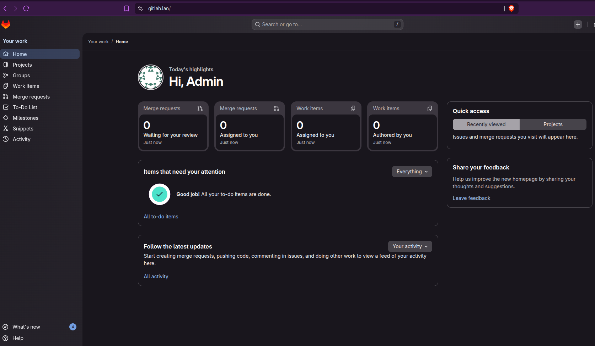Click the Brave shield icon
This screenshot has width=595, height=346.
511,8
